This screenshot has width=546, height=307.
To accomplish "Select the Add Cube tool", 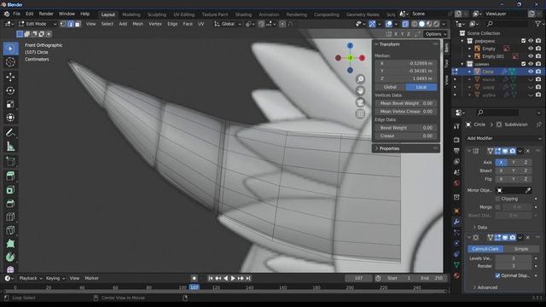I will 10,161.
